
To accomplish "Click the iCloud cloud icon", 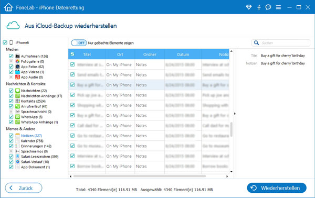I will coord(13,26).
